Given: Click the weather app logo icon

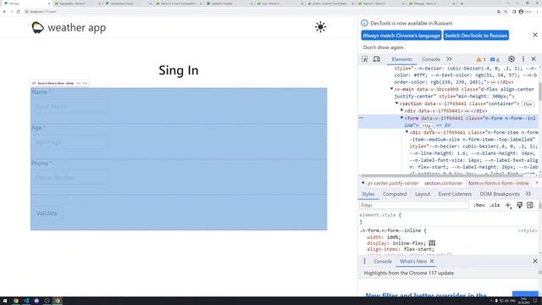Looking at the screenshot, I should tap(37, 28).
